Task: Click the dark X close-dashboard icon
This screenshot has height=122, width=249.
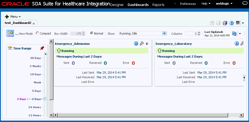Action: tap(238, 23)
